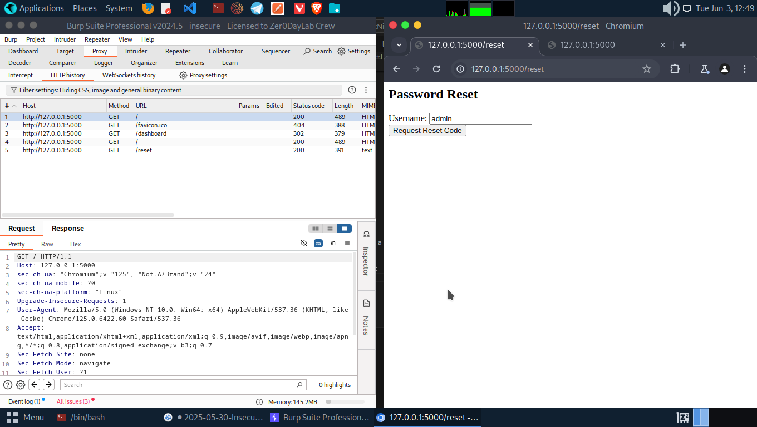Screen dimensions: 757x427
Task: Open Intruder menu in menu bar
Action: tap(65, 39)
